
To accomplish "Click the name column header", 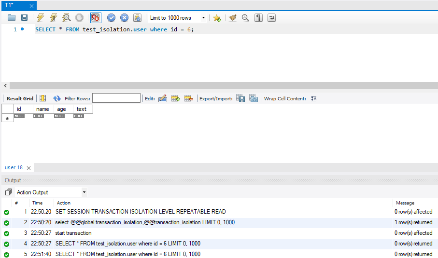I will pyautogui.click(x=43, y=109).
